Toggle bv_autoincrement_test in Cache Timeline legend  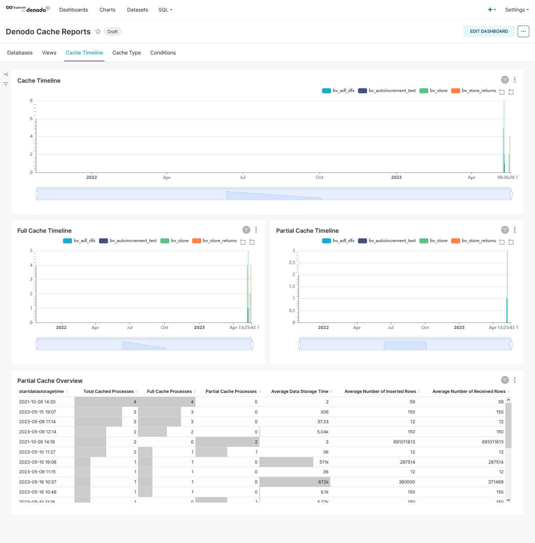(x=387, y=91)
